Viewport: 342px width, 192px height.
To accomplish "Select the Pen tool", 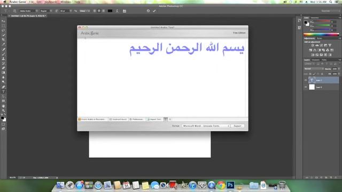I will pos(3,87).
